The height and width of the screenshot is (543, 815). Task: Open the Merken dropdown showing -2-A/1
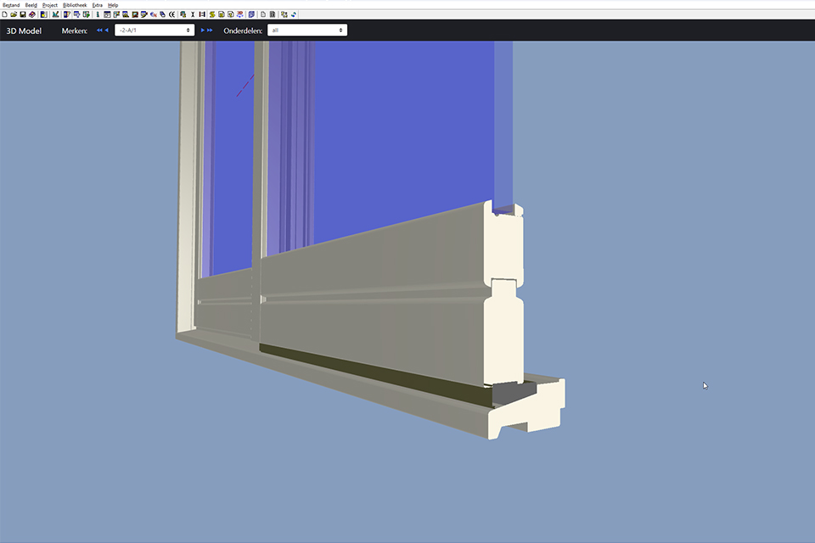point(155,31)
